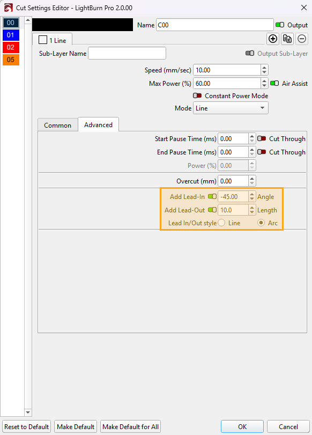Select the orange 05 layer swatch
Screen dimensions: 312x435
pos(11,60)
